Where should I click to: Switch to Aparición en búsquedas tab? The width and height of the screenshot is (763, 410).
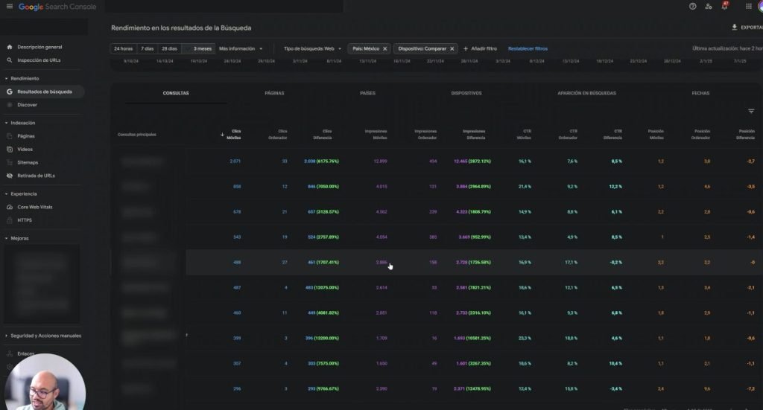click(586, 93)
